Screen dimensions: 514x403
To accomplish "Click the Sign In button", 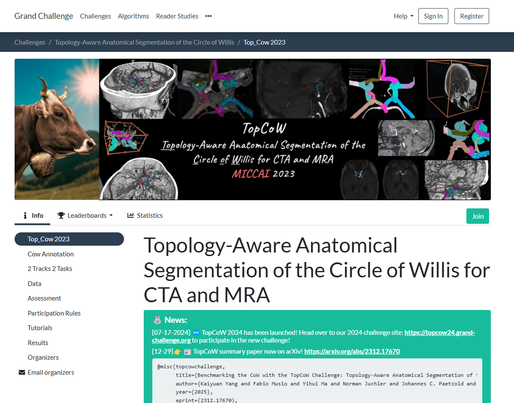I will pyautogui.click(x=433, y=16).
